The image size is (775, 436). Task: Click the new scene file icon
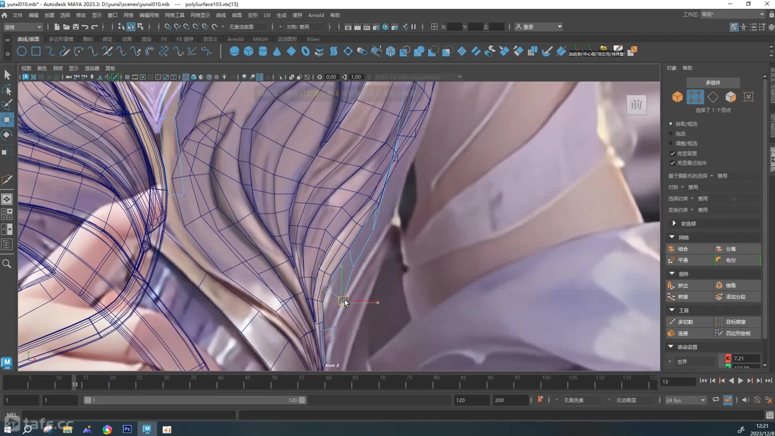point(57,27)
